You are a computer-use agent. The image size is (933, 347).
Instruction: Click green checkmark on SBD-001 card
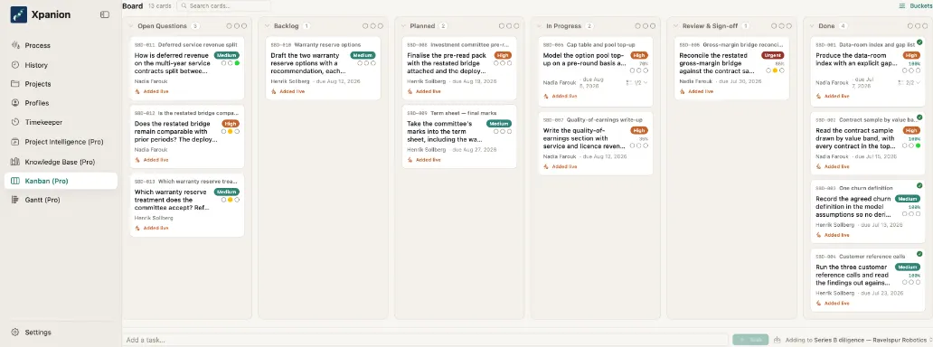tap(920, 42)
